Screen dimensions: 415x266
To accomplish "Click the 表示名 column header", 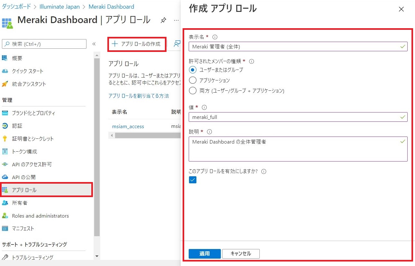I will coord(120,112).
